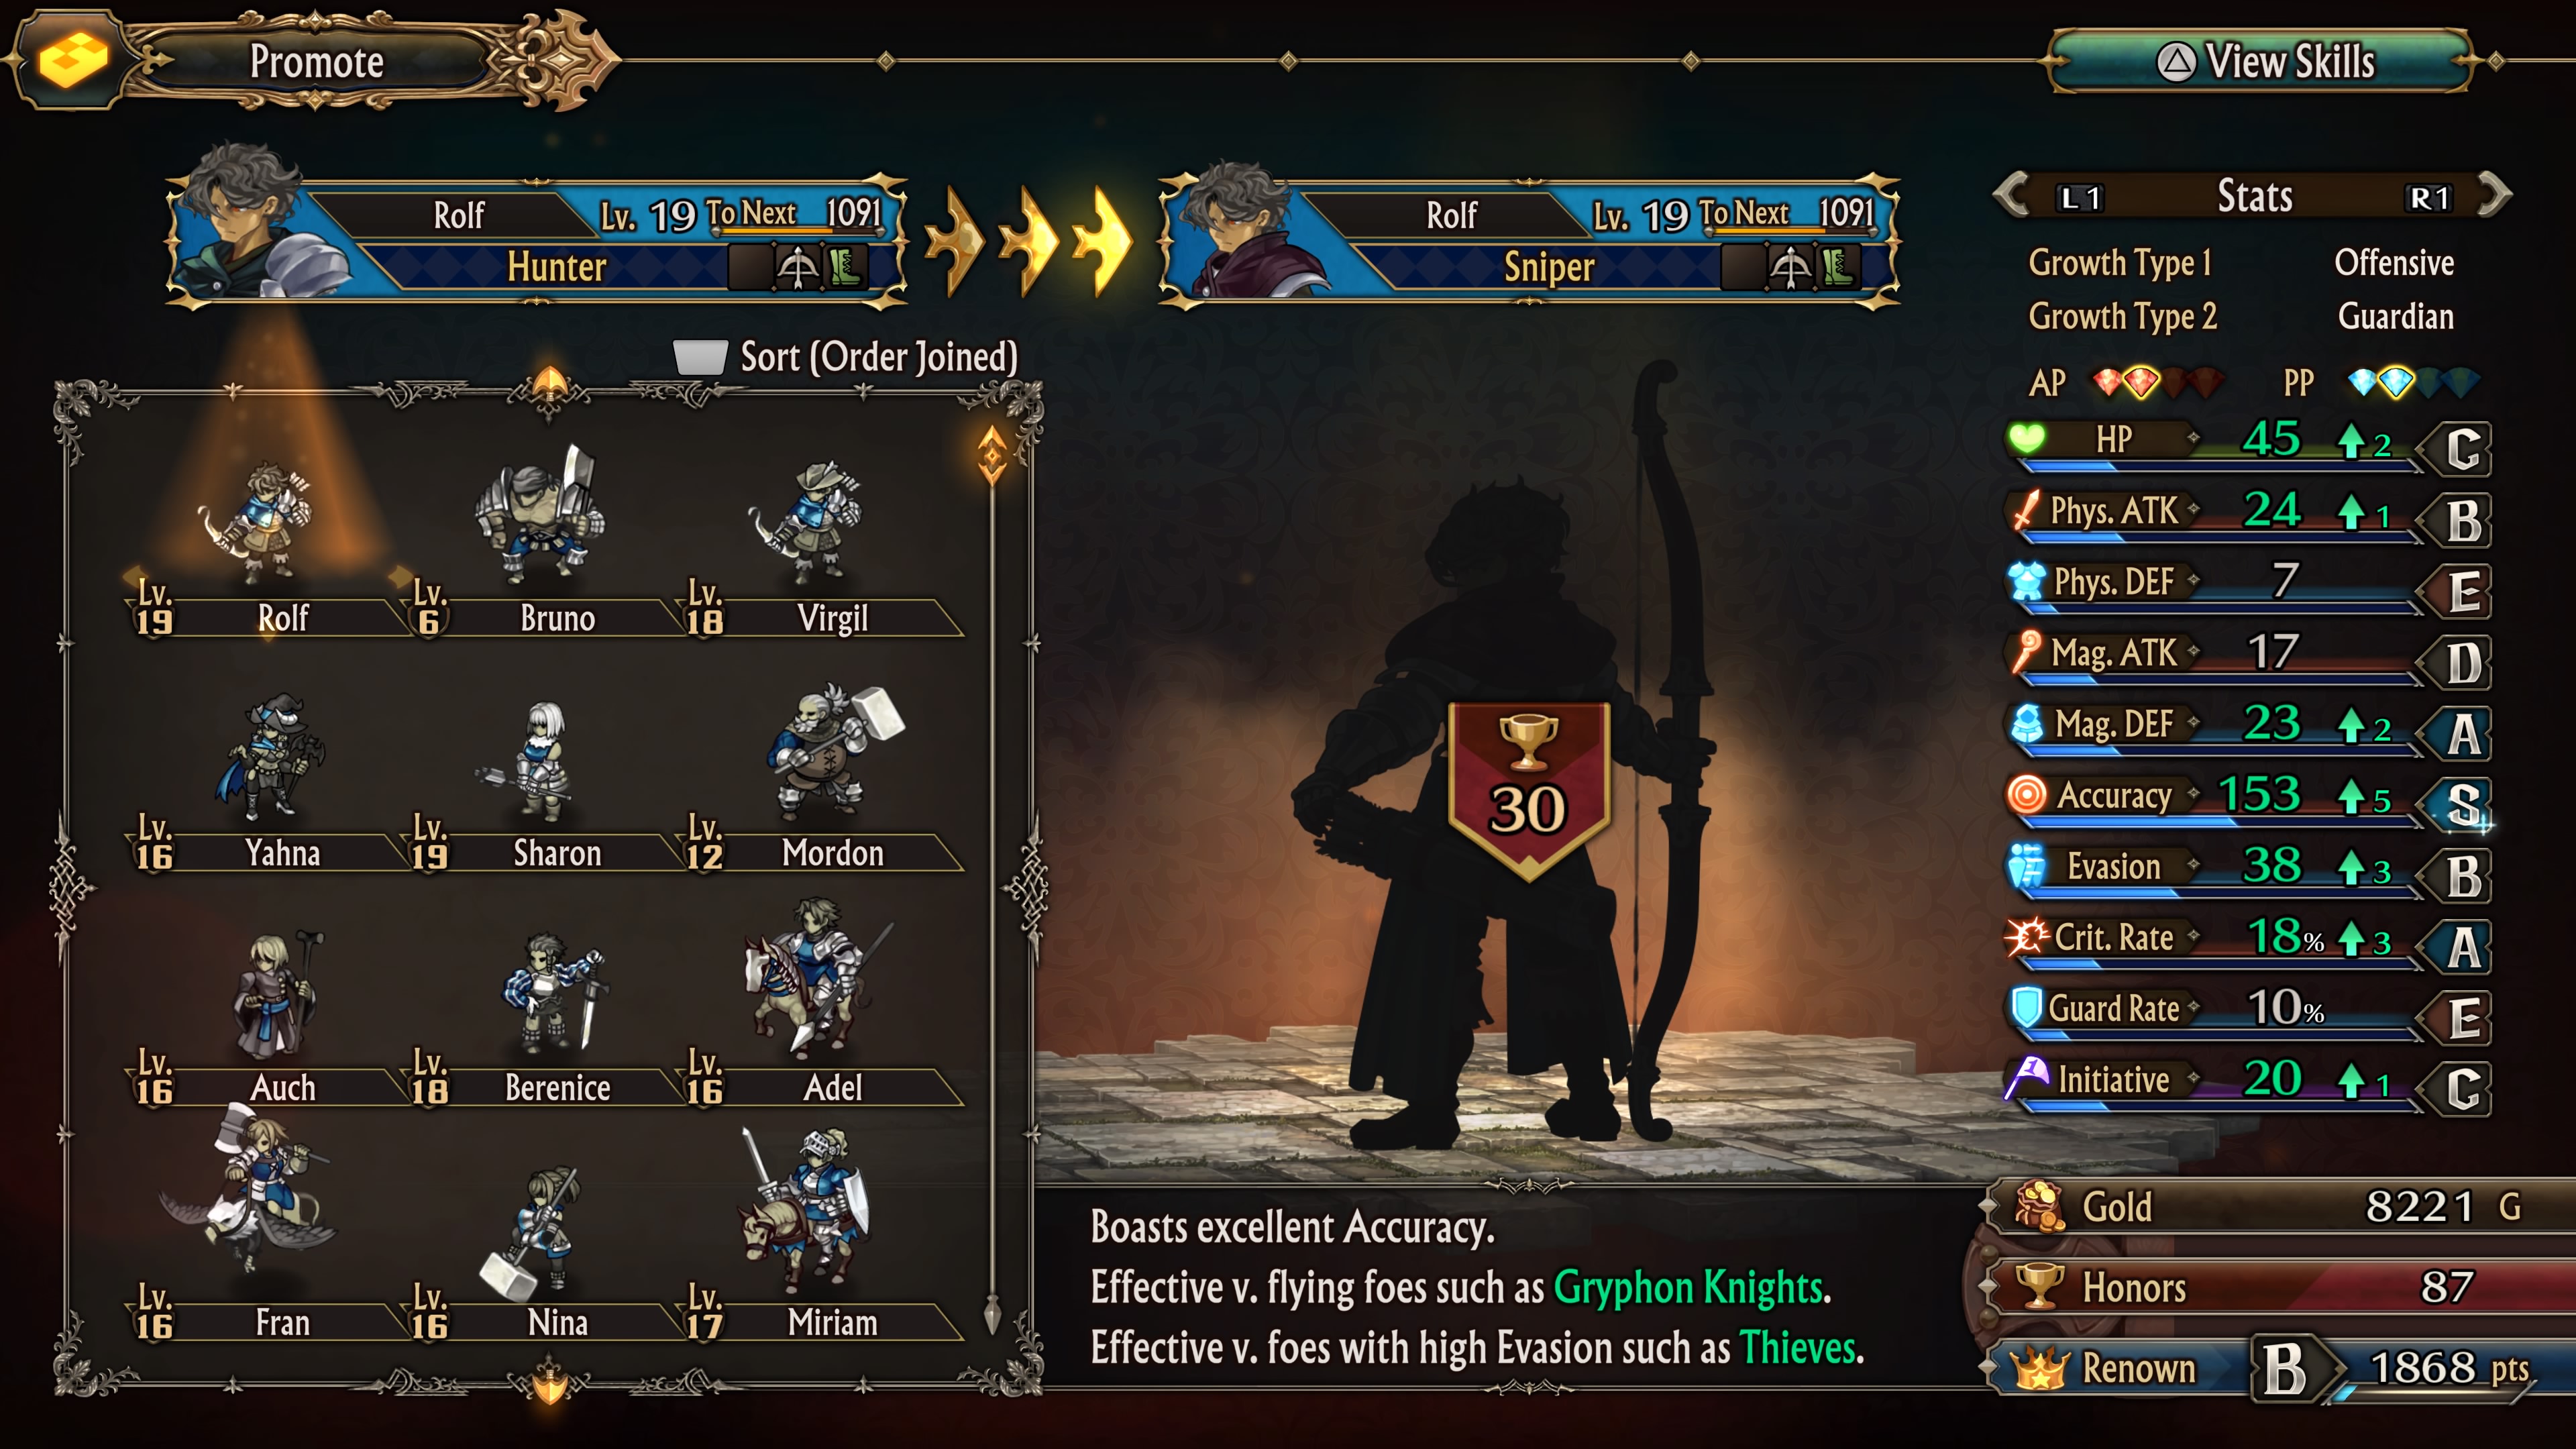Click the Accuracy target stat icon
The image size is (2576, 1449).
(x=2027, y=795)
